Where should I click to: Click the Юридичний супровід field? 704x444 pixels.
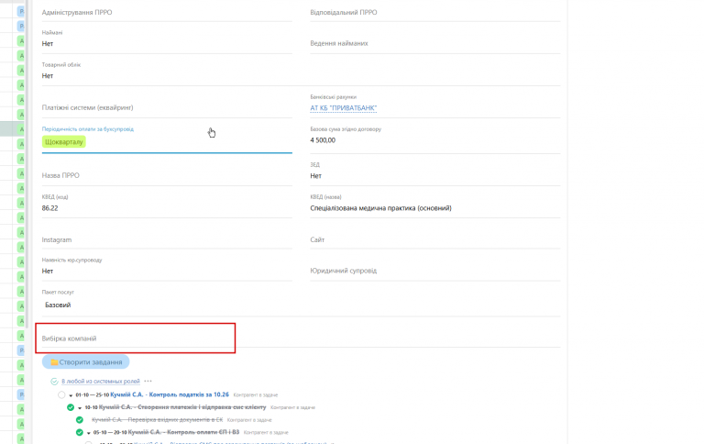435,271
